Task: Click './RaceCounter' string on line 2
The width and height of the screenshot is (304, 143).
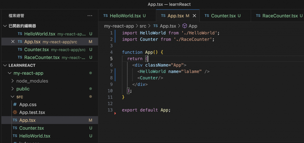Action: pos(192,39)
